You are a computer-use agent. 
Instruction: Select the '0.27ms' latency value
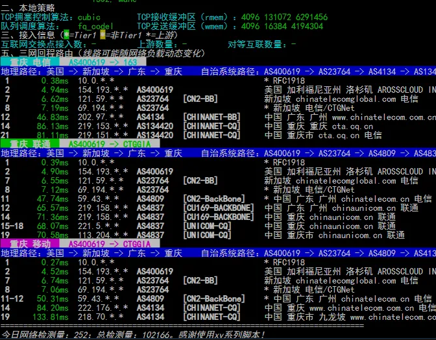click(54, 262)
